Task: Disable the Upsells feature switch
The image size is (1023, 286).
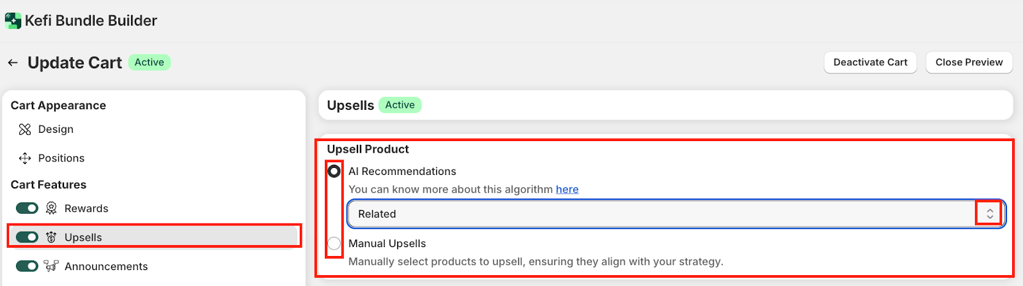Action: point(27,237)
